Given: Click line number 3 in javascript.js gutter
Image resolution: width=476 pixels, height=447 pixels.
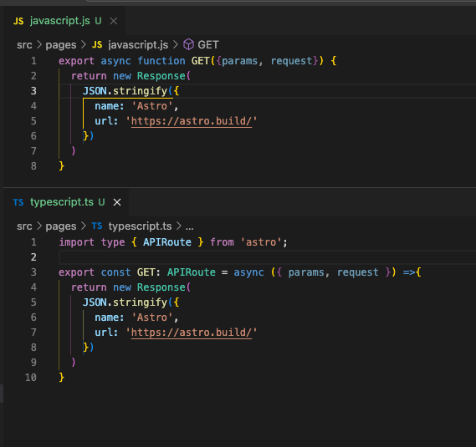Looking at the screenshot, I should (33, 91).
